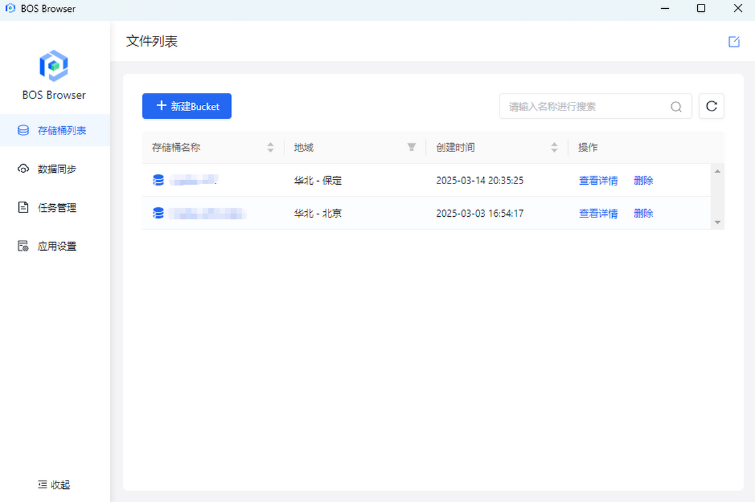The image size is (755, 502).
Task: Click the edit icon at top right of 文件列表
Action: [734, 41]
